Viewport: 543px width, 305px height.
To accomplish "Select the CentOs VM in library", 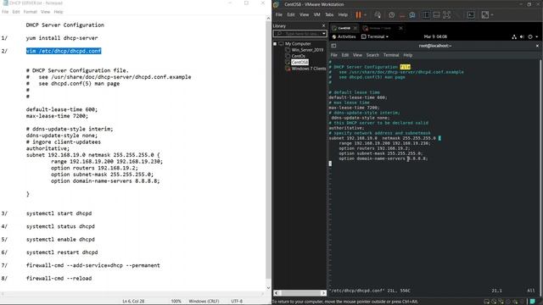I will pyautogui.click(x=299, y=56).
